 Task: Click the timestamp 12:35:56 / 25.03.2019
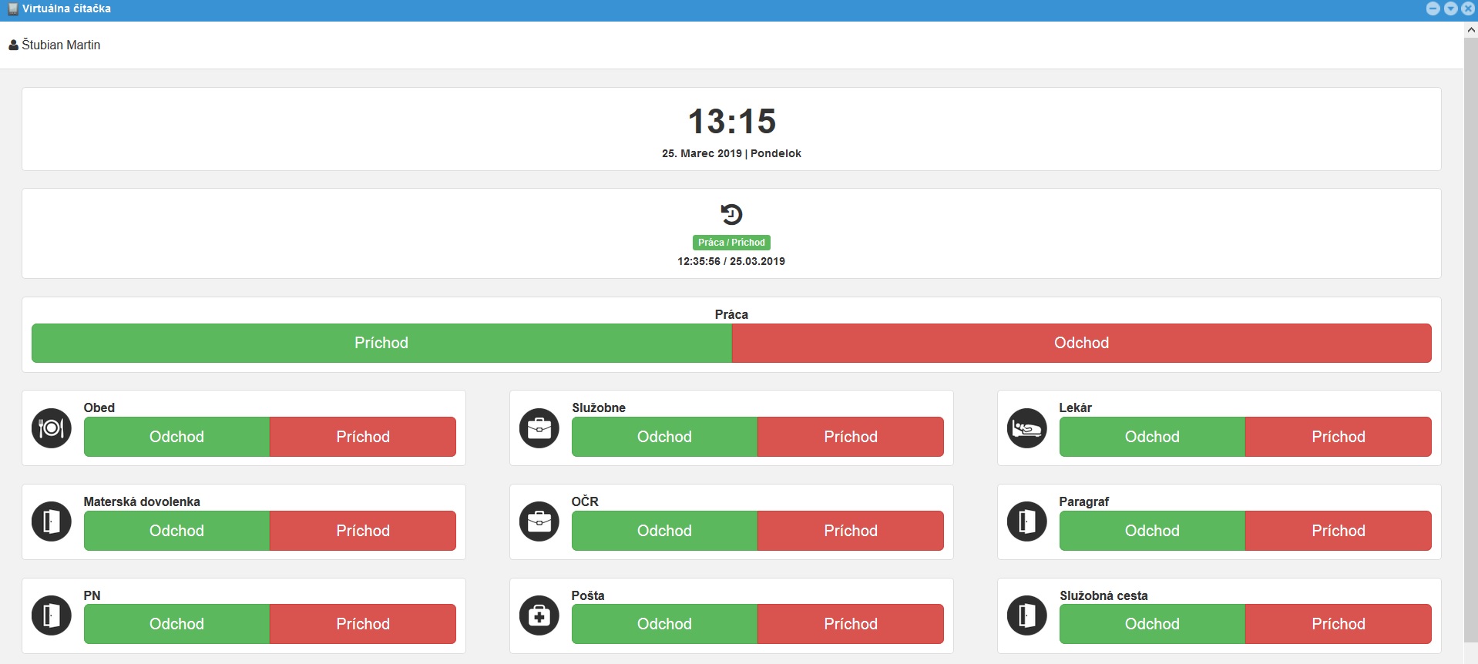point(731,261)
